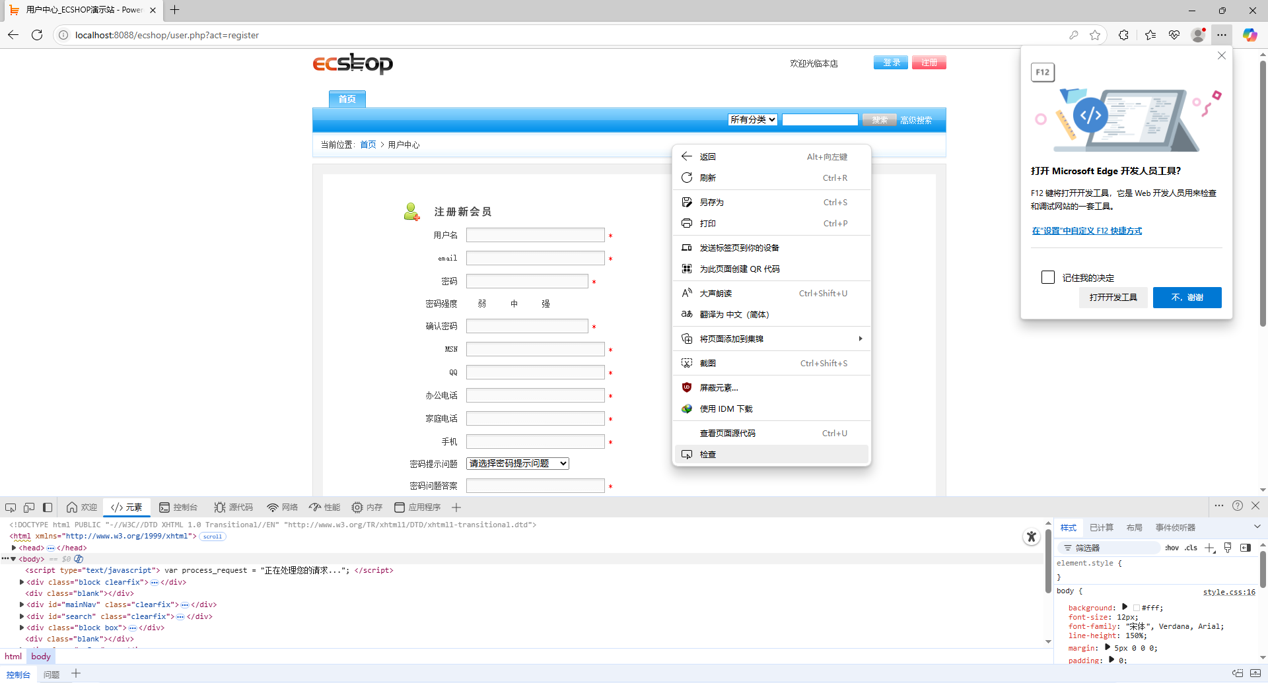Check the 记住我的决定 checkbox
The width and height of the screenshot is (1268, 683).
(1048, 277)
